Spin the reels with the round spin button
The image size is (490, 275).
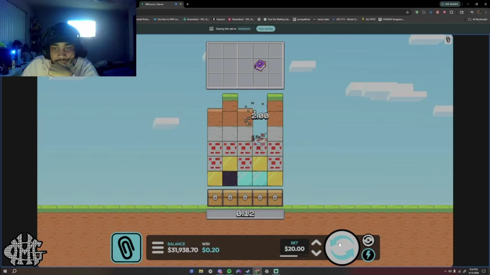pyautogui.click(x=342, y=247)
